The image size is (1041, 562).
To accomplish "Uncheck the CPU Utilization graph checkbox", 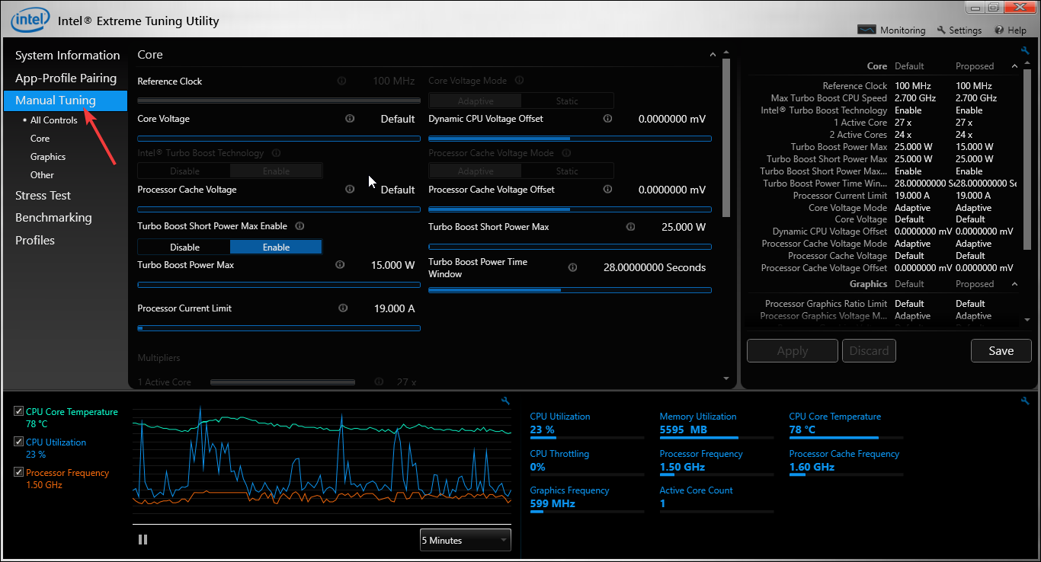I will point(18,442).
